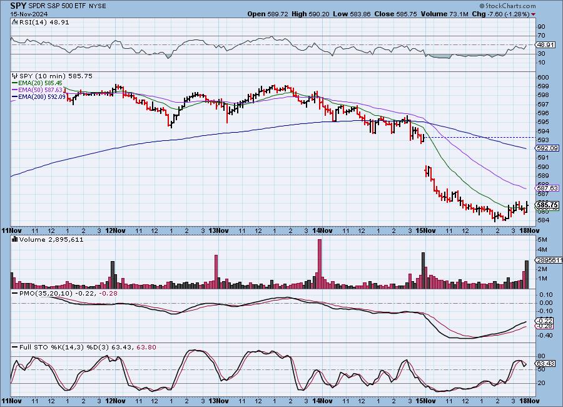
Task: Click the 5M label on the volume scale
Action: pyautogui.click(x=542, y=240)
